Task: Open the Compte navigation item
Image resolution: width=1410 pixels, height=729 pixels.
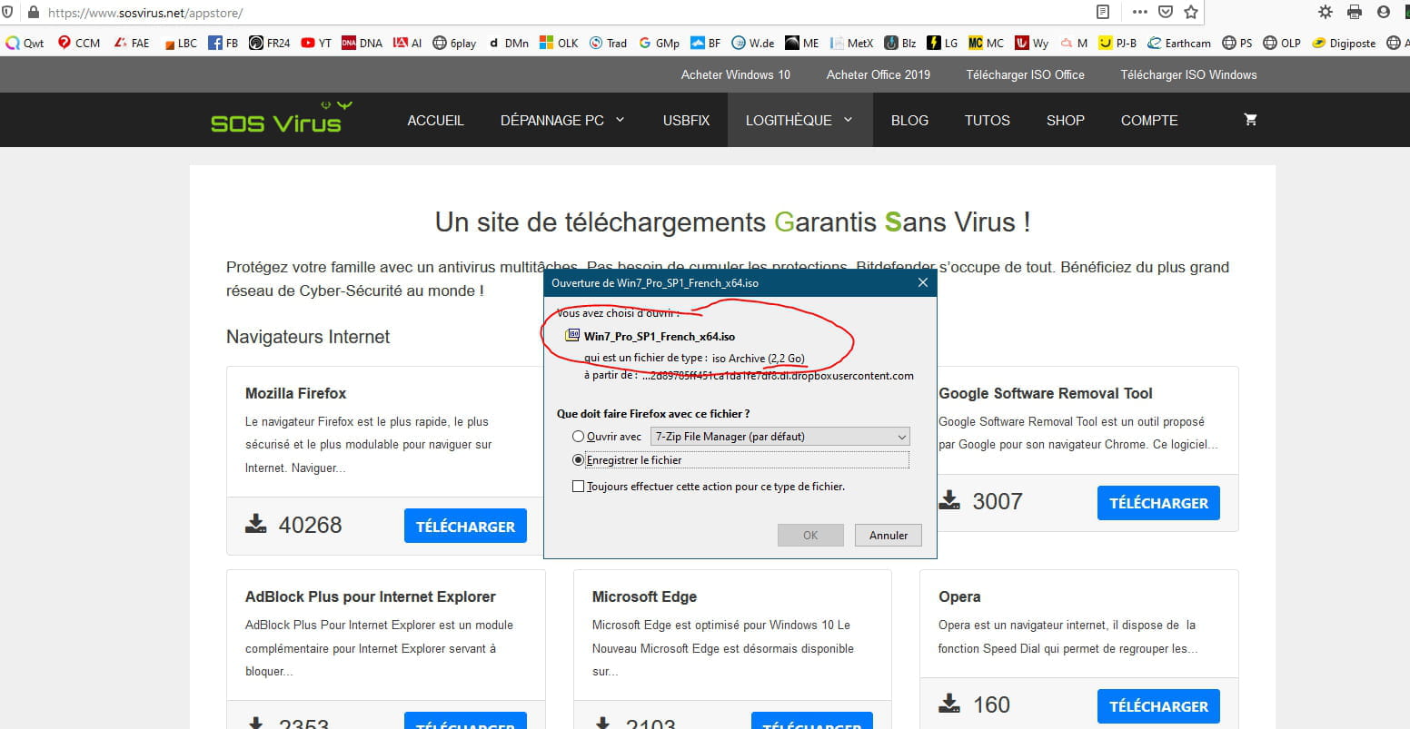Action: click(x=1149, y=120)
